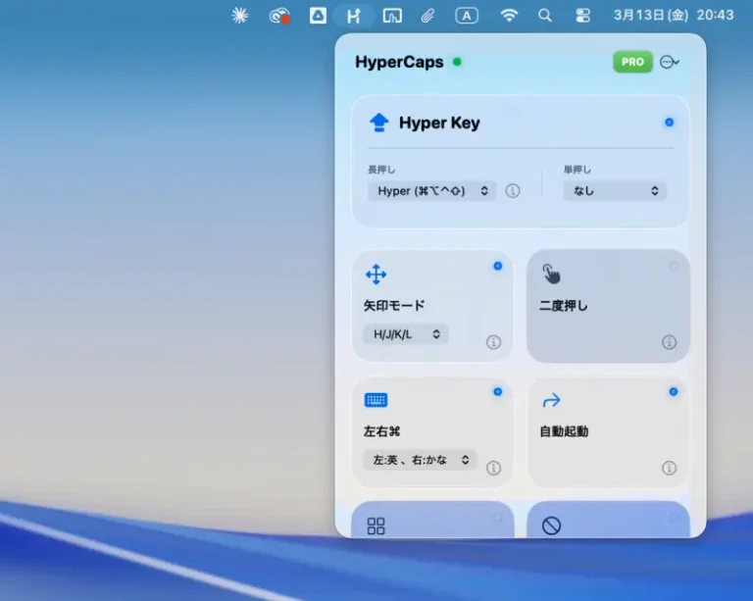Open the input source A menu
The image size is (753, 601).
click(467, 16)
